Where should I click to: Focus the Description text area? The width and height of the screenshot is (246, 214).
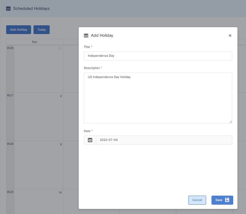pos(158,98)
